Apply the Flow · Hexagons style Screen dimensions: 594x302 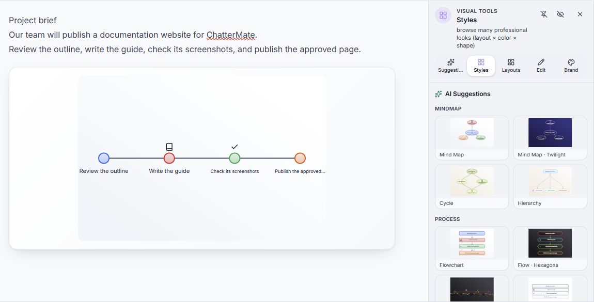[550, 248]
